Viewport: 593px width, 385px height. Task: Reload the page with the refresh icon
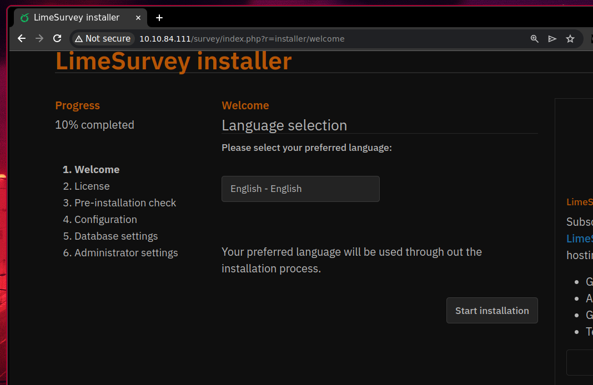point(57,38)
